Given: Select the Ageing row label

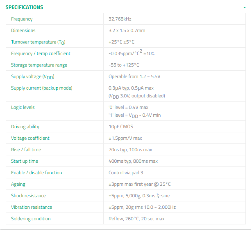Looking at the screenshot, I should coord(18,184).
